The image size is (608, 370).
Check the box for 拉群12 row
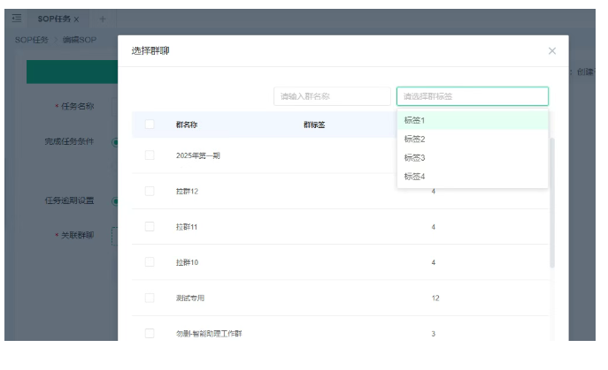tap(150, 191)
